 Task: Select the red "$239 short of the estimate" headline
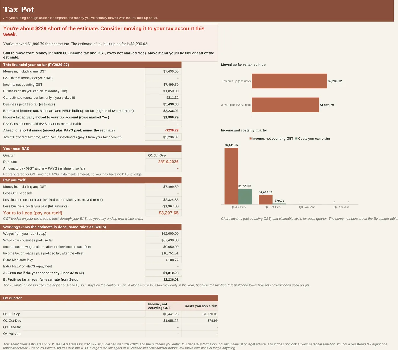tap(104, 31)
